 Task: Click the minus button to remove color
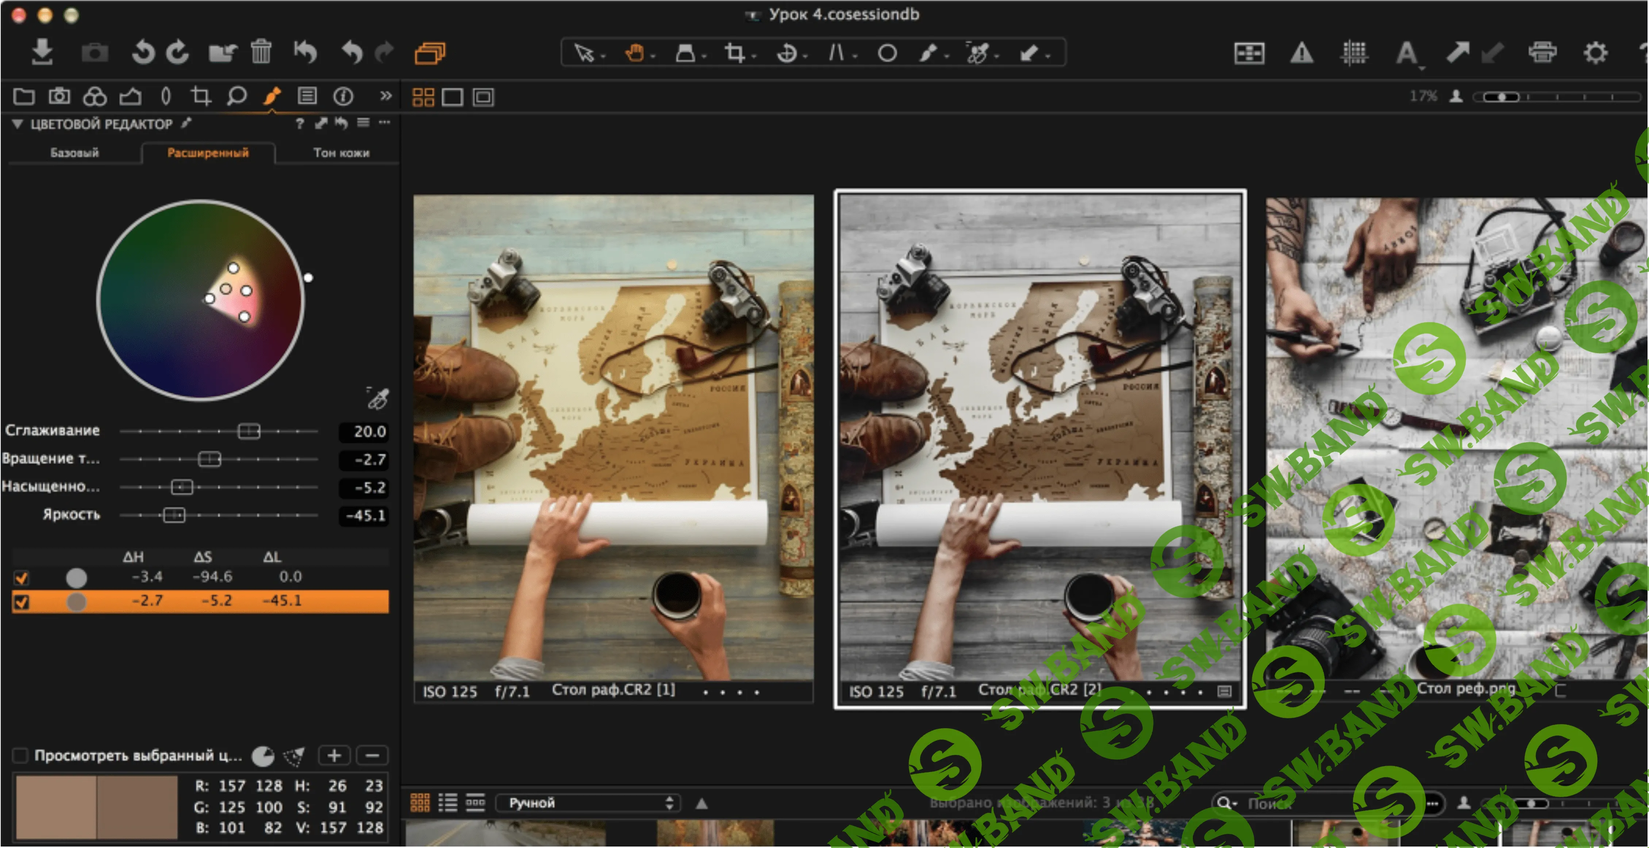372,755
